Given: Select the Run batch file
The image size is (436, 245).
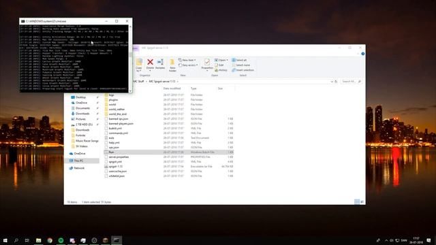Looking at the screenshot, I should click(x=168, y=152).
